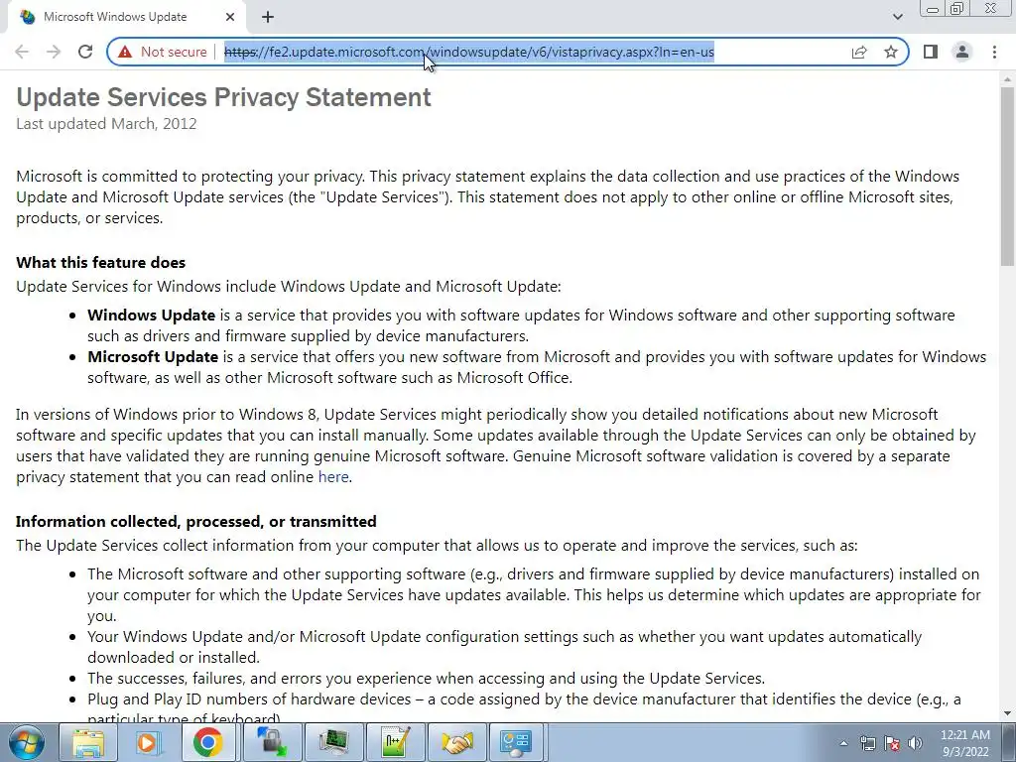Screen dimensions: 1016x762
Task: Click the bold 'Windows Update' bullet text
Action: pos(151,316)
